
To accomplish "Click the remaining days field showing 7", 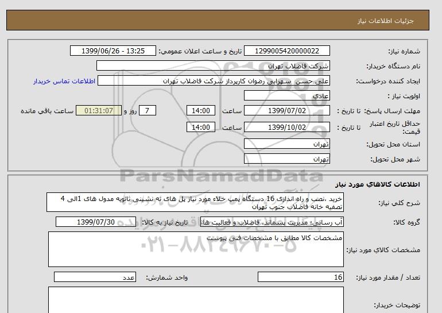I will pyautogui.click(x=147, y=110).
